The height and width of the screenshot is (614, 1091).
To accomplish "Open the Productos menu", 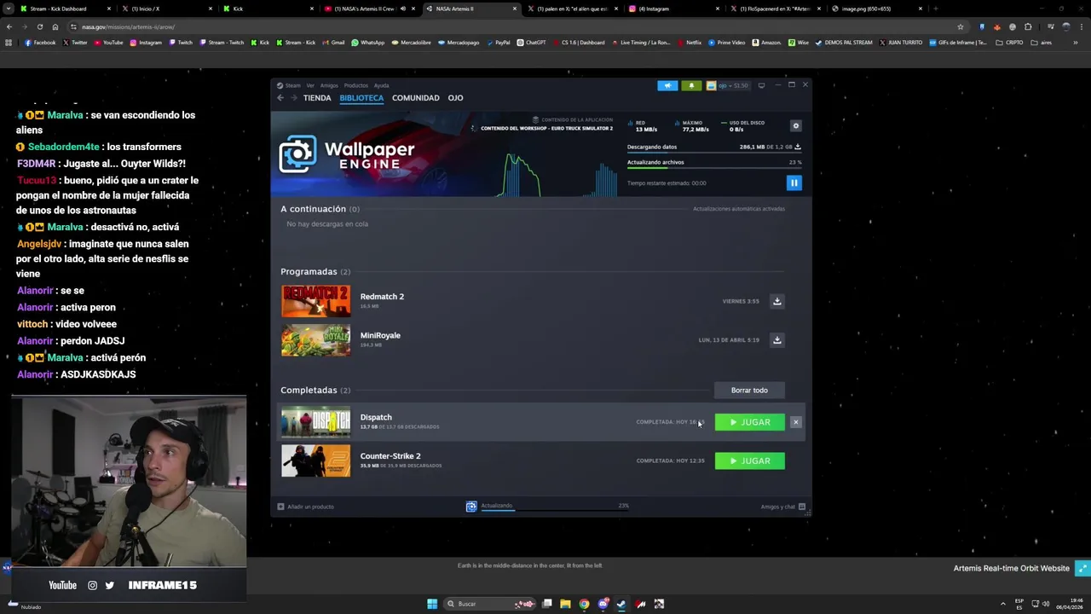I will pyautogui.click(x=355, y=85).
